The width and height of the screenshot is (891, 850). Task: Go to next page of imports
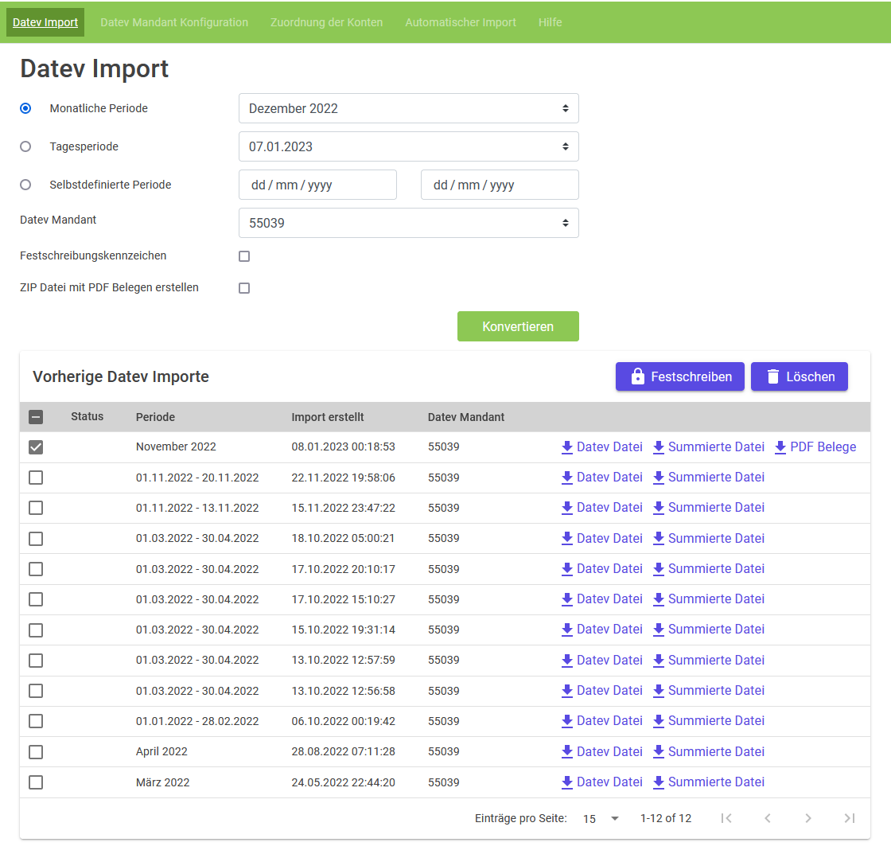(808, 818)
